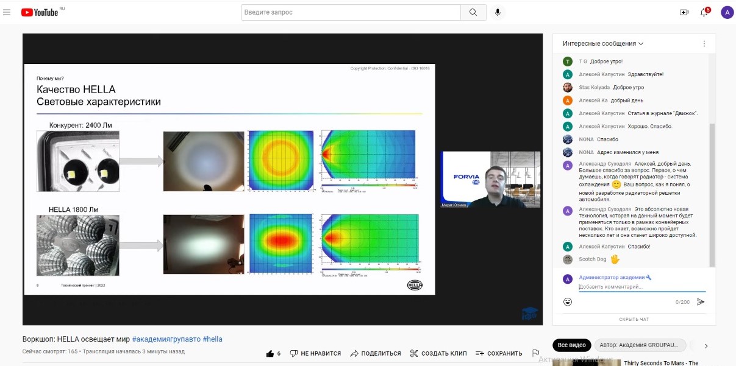The width and height of the screenshot is (736, 366).
Task: Click the report flag icon
Action: point(535,353)
